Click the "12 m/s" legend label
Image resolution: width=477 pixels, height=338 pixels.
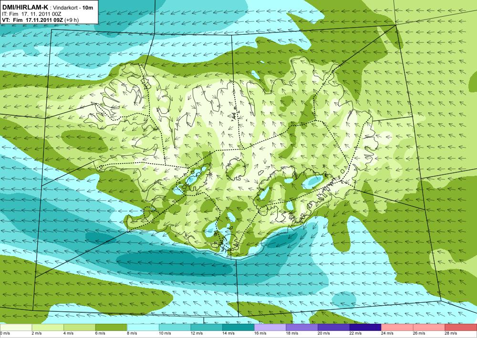coord(197,333)
